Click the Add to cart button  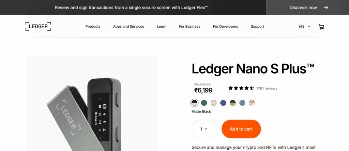coord(241,129)
